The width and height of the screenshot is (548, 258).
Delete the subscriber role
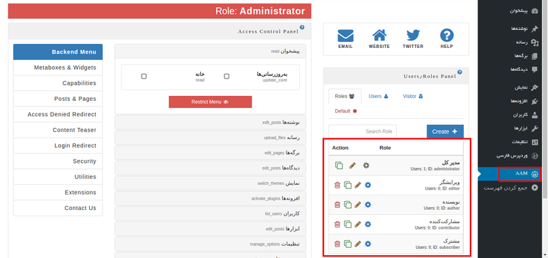point(337,243)
